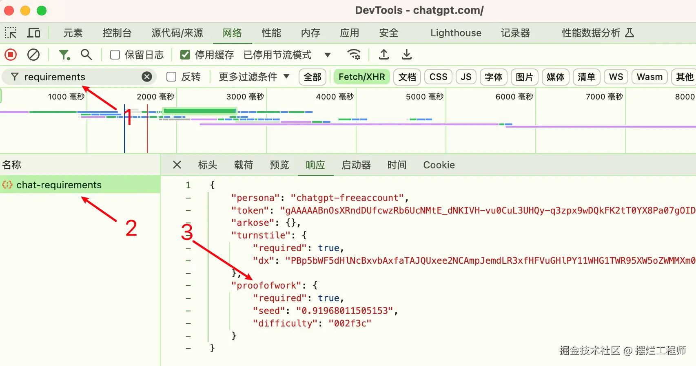
Task: Collapse the proofofwork object in response
Action: 188,285
